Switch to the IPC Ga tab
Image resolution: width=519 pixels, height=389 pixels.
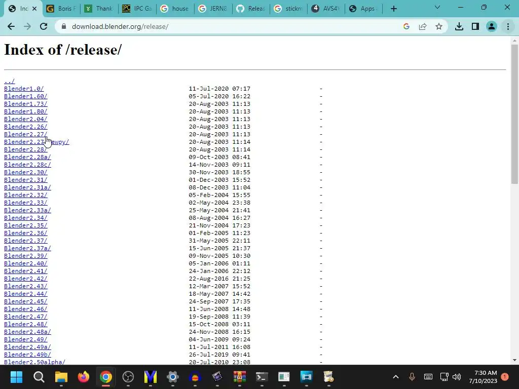click(137, 9)
